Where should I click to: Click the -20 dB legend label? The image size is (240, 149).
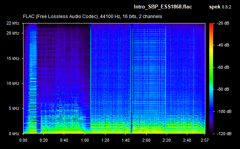(223, 23)
